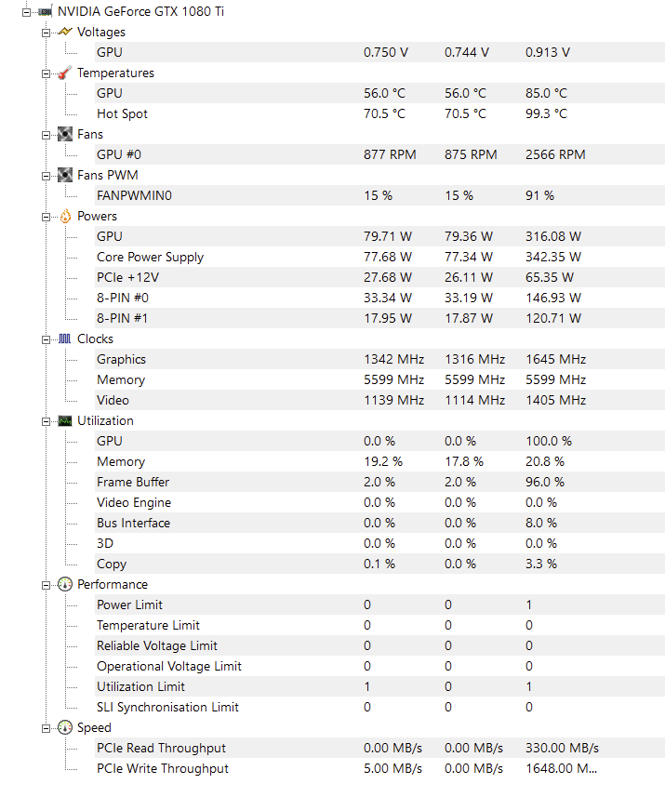This screenshot has height=797, width=665.
Task: Select the Core Power Supply row
Action: [x=150, y=258]
